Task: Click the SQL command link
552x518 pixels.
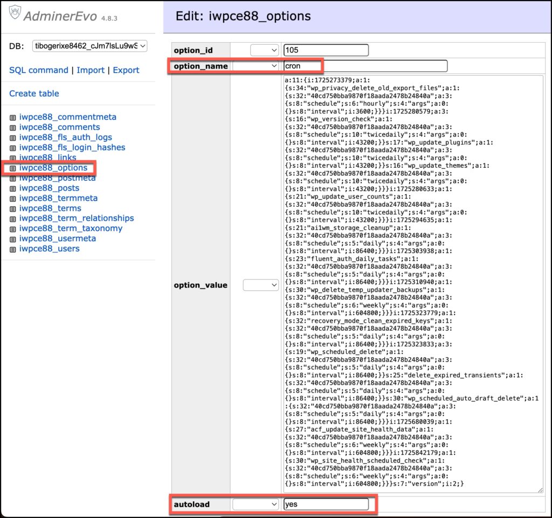Action: point(38,70)
